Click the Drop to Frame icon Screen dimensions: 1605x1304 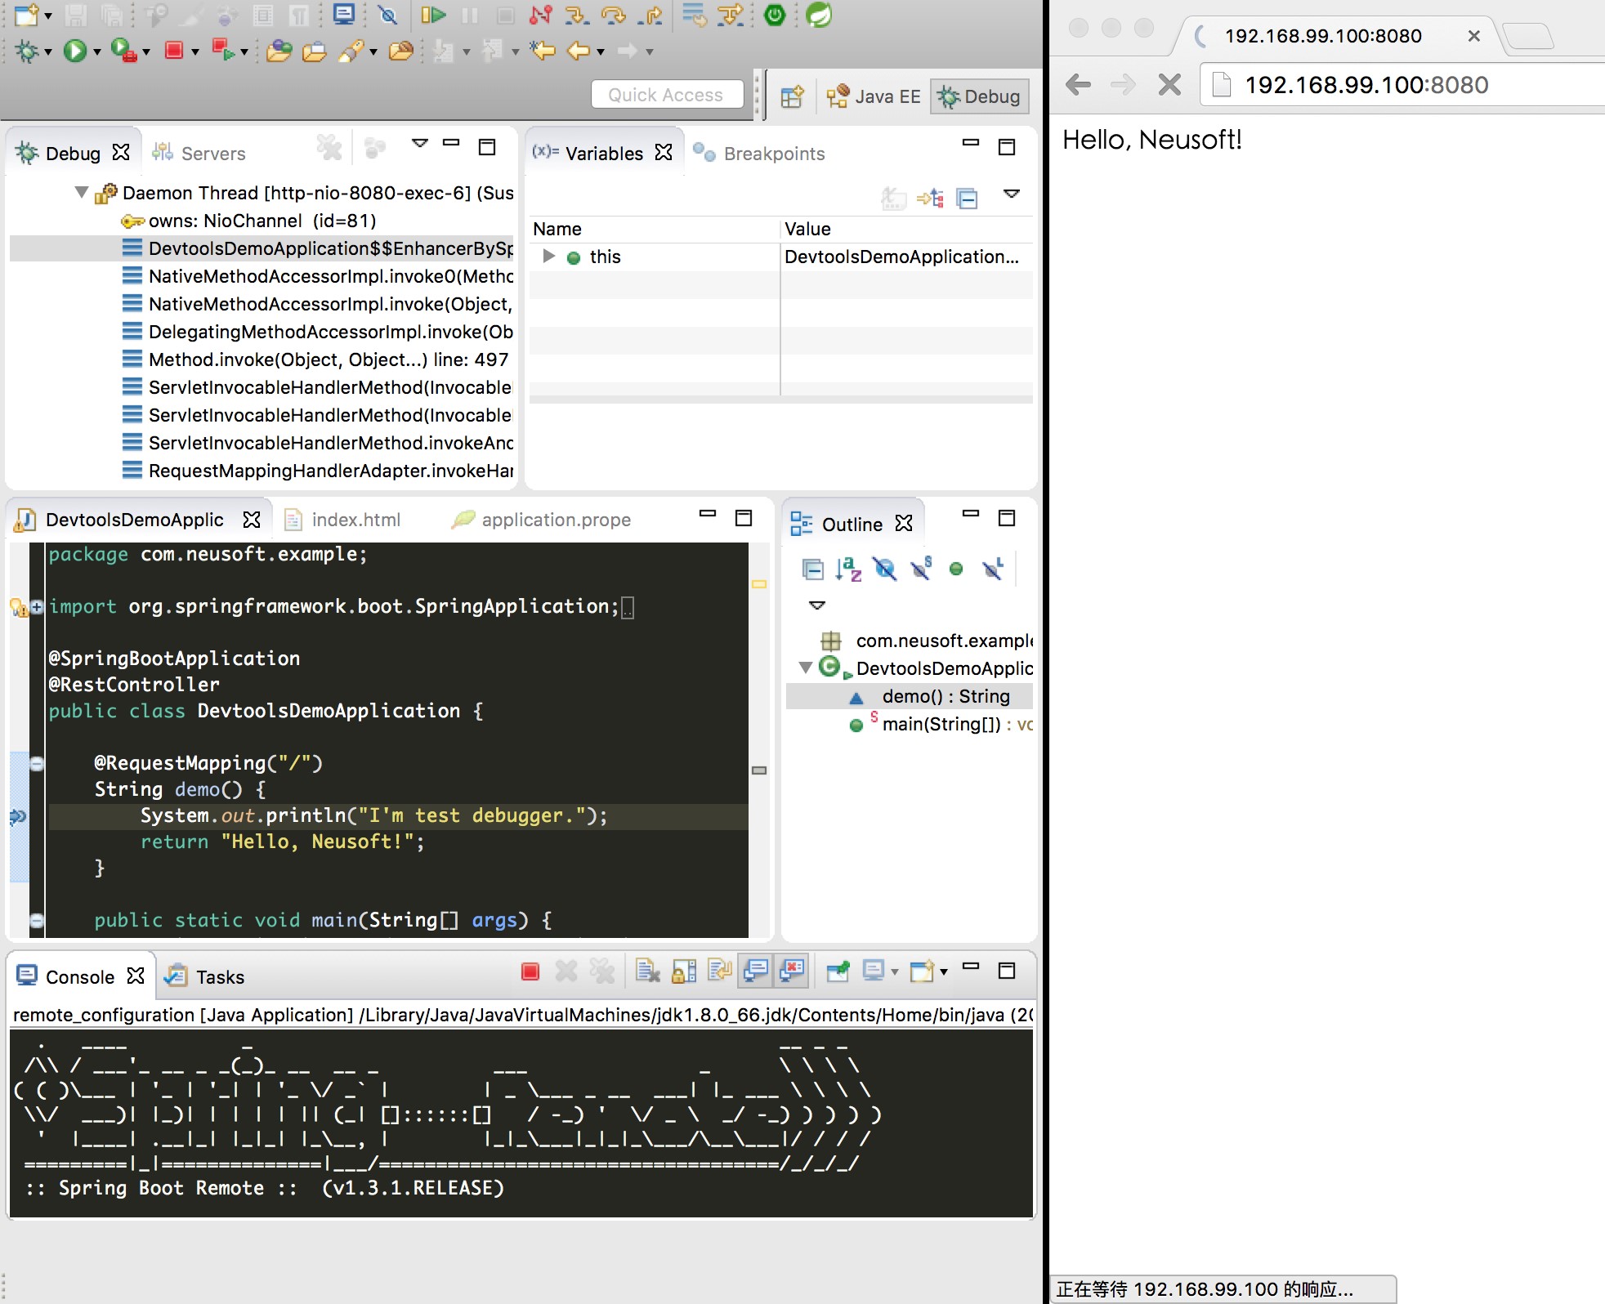[x=695, y=15]
